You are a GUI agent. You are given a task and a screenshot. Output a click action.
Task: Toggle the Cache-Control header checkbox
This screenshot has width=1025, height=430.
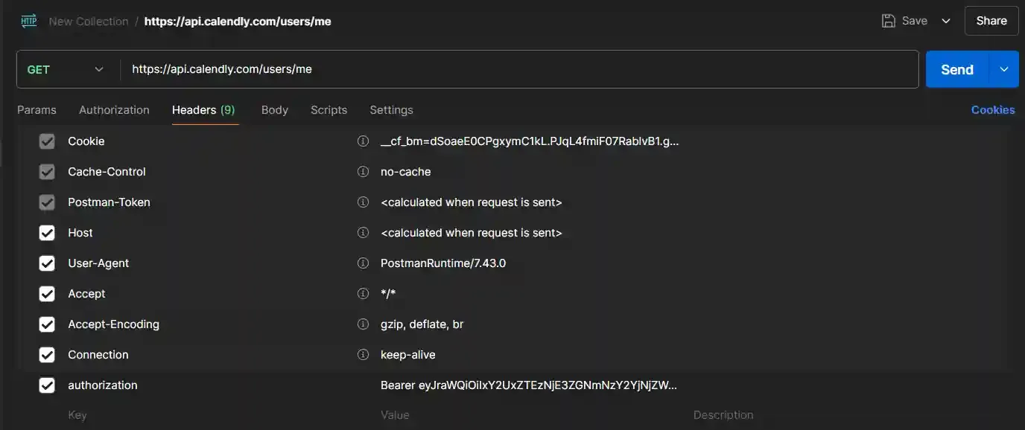point(47,172)
